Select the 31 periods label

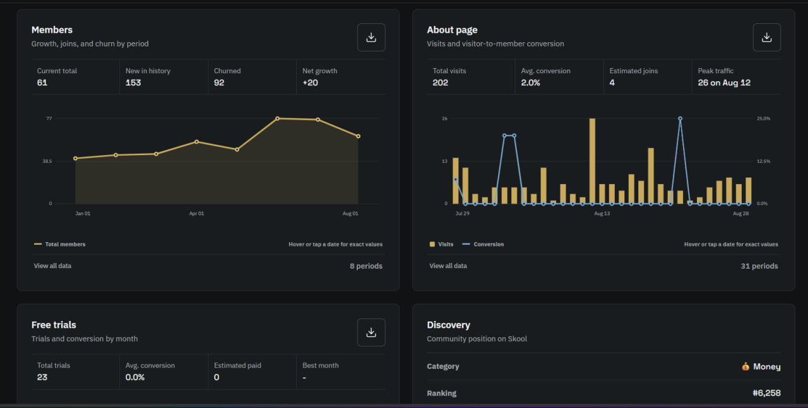[x=759, y=266]
